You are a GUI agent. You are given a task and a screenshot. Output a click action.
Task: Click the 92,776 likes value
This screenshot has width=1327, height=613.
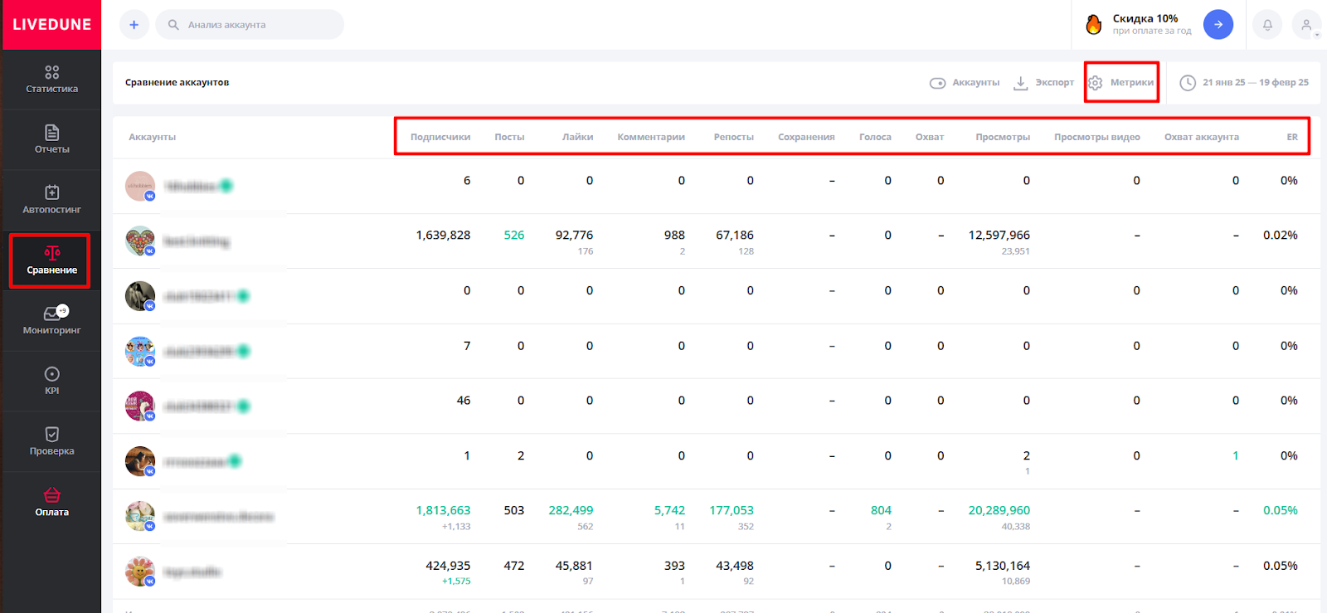pos(574,236)
